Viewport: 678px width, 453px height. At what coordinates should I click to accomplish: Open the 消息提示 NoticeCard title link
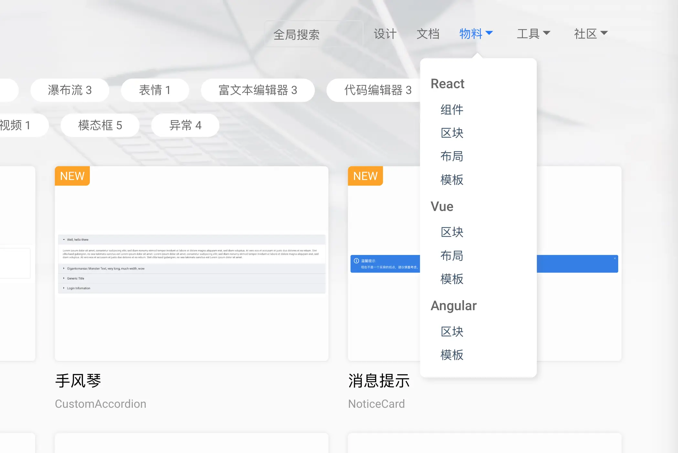379,381
